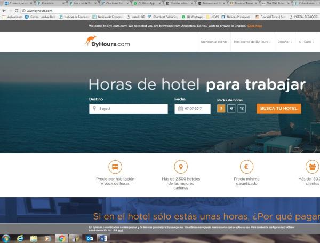
Task: Select the 12 hours pack
Action: [x=242, y=108]
